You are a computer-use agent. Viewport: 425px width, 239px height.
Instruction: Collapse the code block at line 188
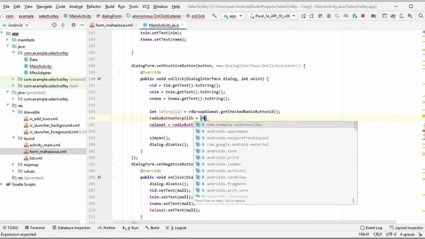pos(111,66)
